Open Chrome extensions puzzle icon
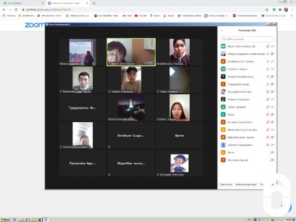 [280, 10]
